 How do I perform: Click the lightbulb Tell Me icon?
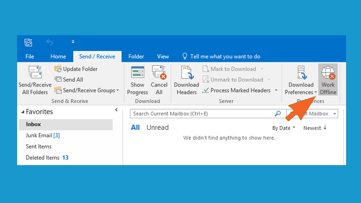coord(185,56)
